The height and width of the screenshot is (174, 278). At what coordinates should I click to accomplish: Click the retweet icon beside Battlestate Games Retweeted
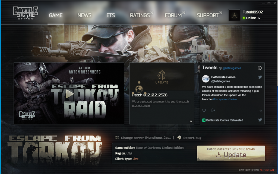tap(204, 120)
